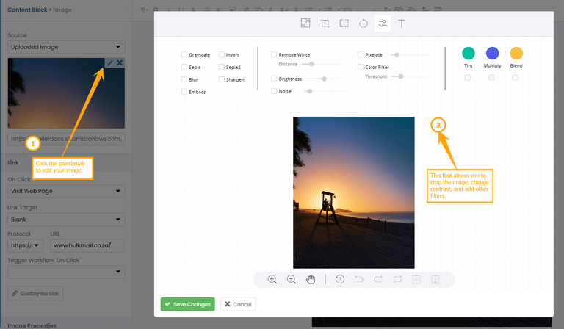Select the resize tool icon
564x329 pixels.
coord(305,23)
